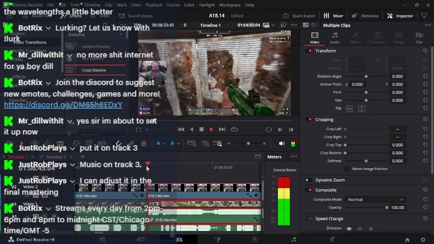This screenshot has height=244, width=434.
Task: Open the Metadata panel
Action: (365, 16)
